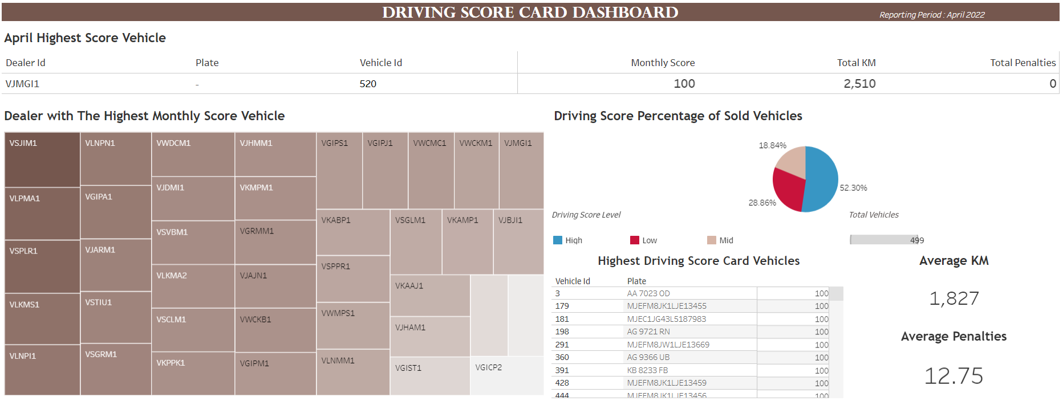Image resolution: width=1063 pixels, height=401 pixels.
Task: Select the row with plate AA 7023 OD
Action: pos(648,293)
